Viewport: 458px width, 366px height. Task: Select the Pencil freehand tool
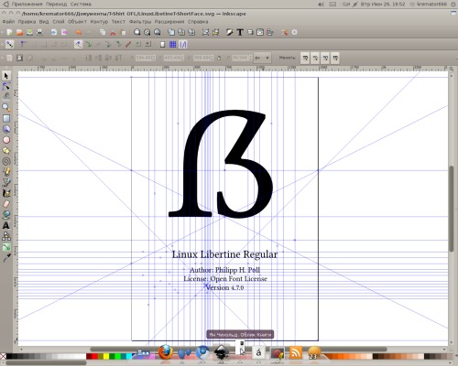pos(6,172)
